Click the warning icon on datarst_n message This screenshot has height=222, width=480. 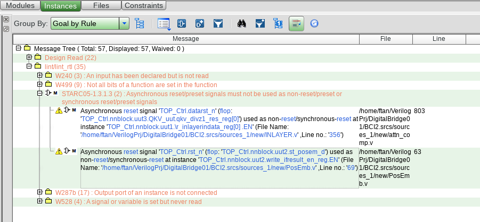59,110
